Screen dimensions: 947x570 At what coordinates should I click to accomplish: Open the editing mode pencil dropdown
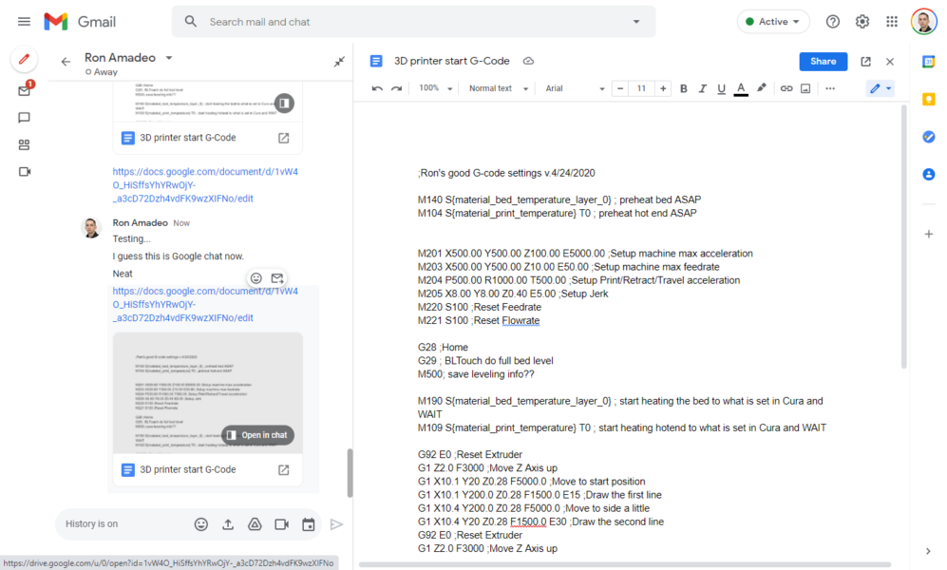(x=880, y=88)
